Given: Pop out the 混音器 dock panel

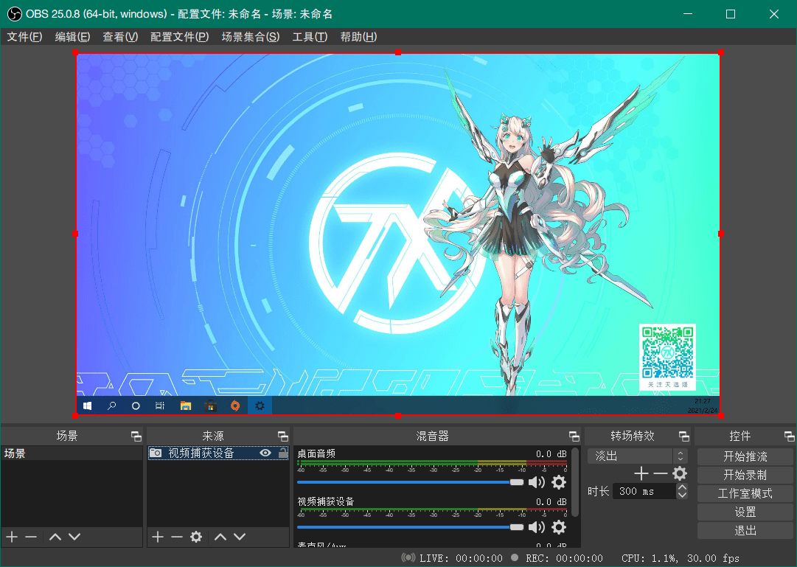Looking at the screenshot, I should (x=574, y=436).
